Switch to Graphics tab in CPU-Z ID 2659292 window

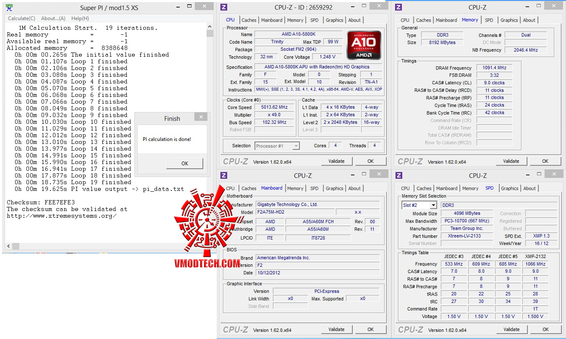coord(335,20)
